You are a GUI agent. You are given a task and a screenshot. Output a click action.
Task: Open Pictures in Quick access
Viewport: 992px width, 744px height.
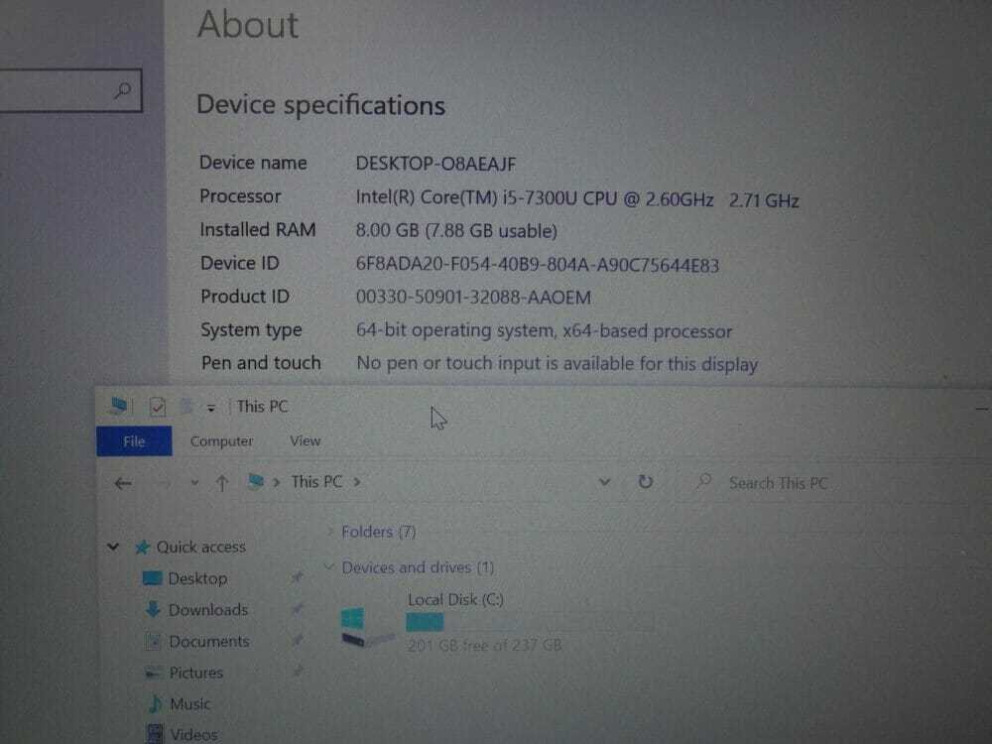click(196, 673)
